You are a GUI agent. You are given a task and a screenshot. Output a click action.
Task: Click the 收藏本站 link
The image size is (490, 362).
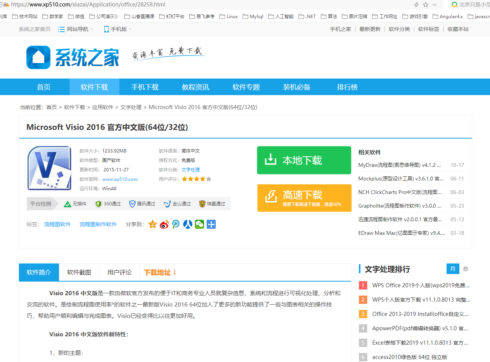coord(458,29)
